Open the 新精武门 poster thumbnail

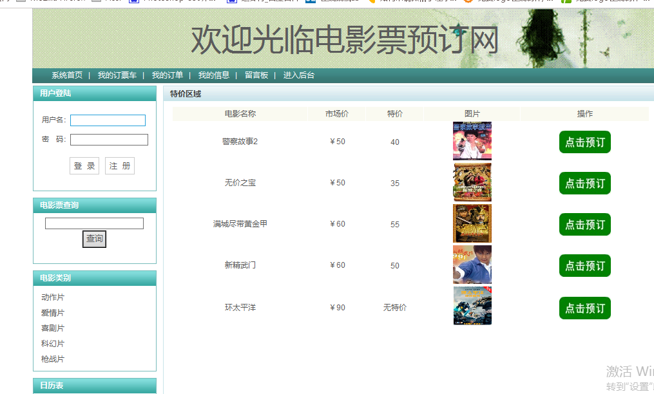(x=472, y=265)
